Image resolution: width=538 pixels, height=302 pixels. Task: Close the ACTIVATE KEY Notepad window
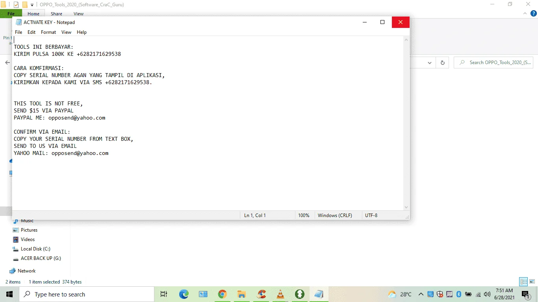(401, 22)
